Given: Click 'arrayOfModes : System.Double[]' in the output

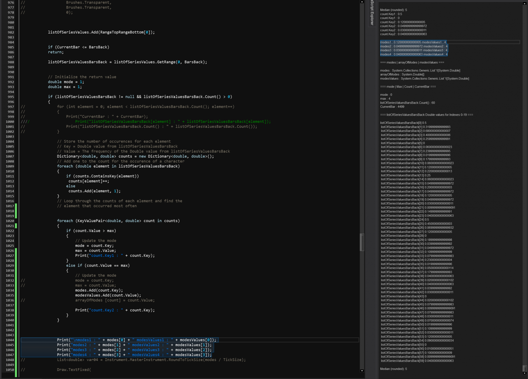Looking at the screenshot, I should pyautogui.click(x=402, y=75).
